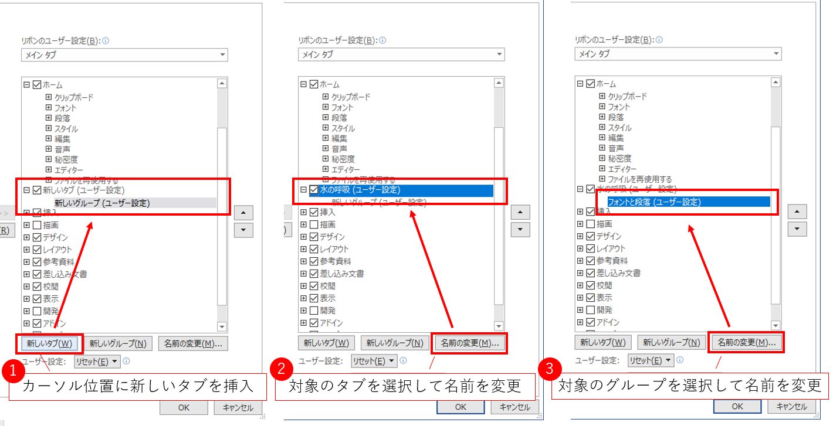
Task: Enable the 描画 checkbox in the left dialog
Action: click(37, 225)
